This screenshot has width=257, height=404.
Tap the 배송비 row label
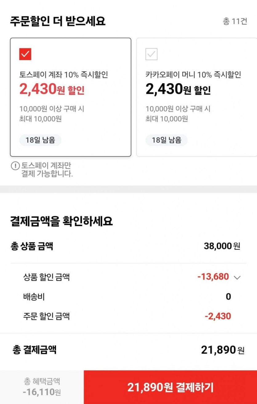[34, 297]
